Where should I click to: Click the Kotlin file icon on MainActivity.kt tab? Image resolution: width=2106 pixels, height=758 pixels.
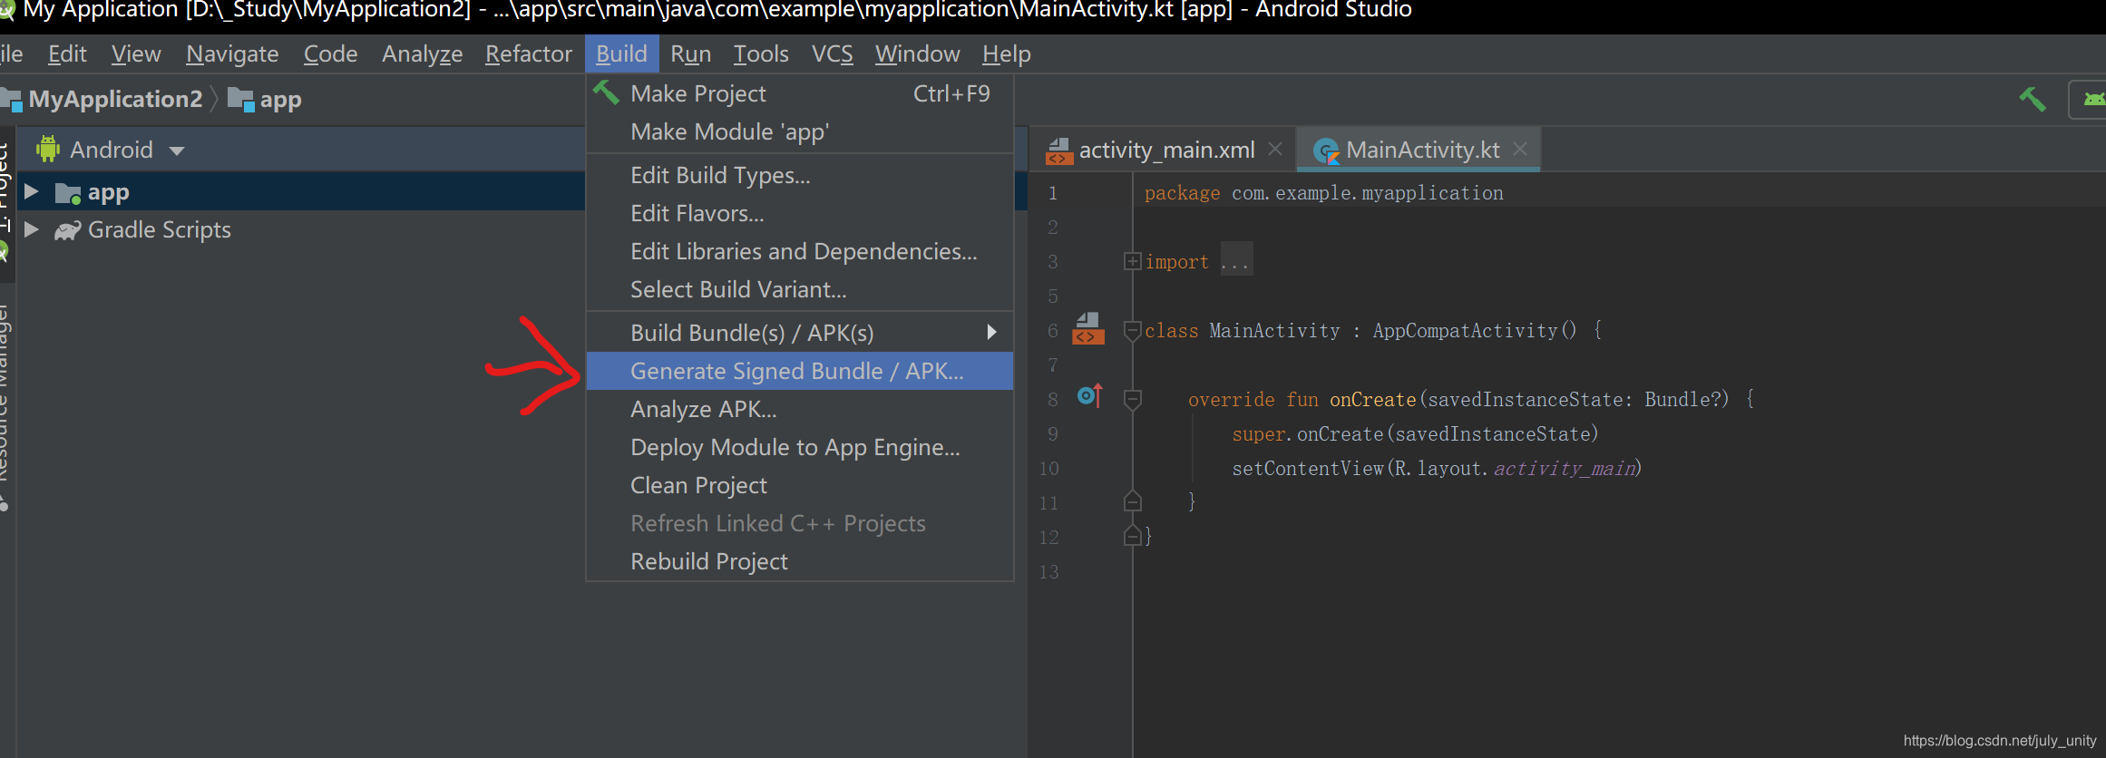coord(1326,151)
